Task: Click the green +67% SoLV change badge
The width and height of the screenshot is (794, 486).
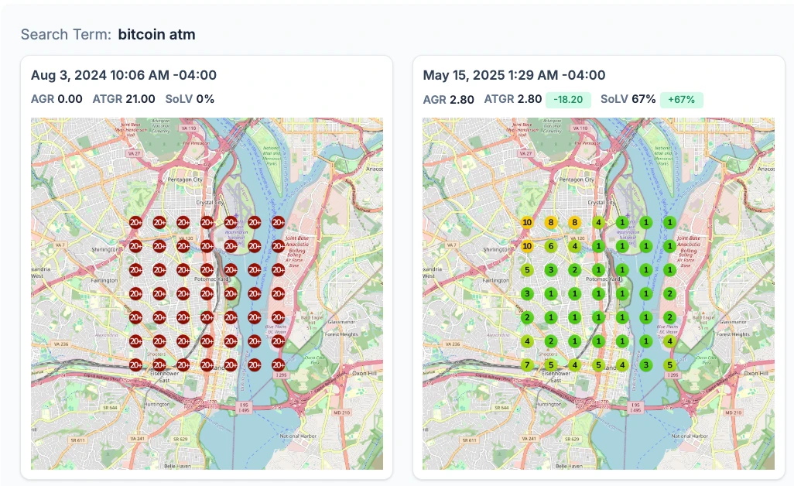Action: click(681, 99)
